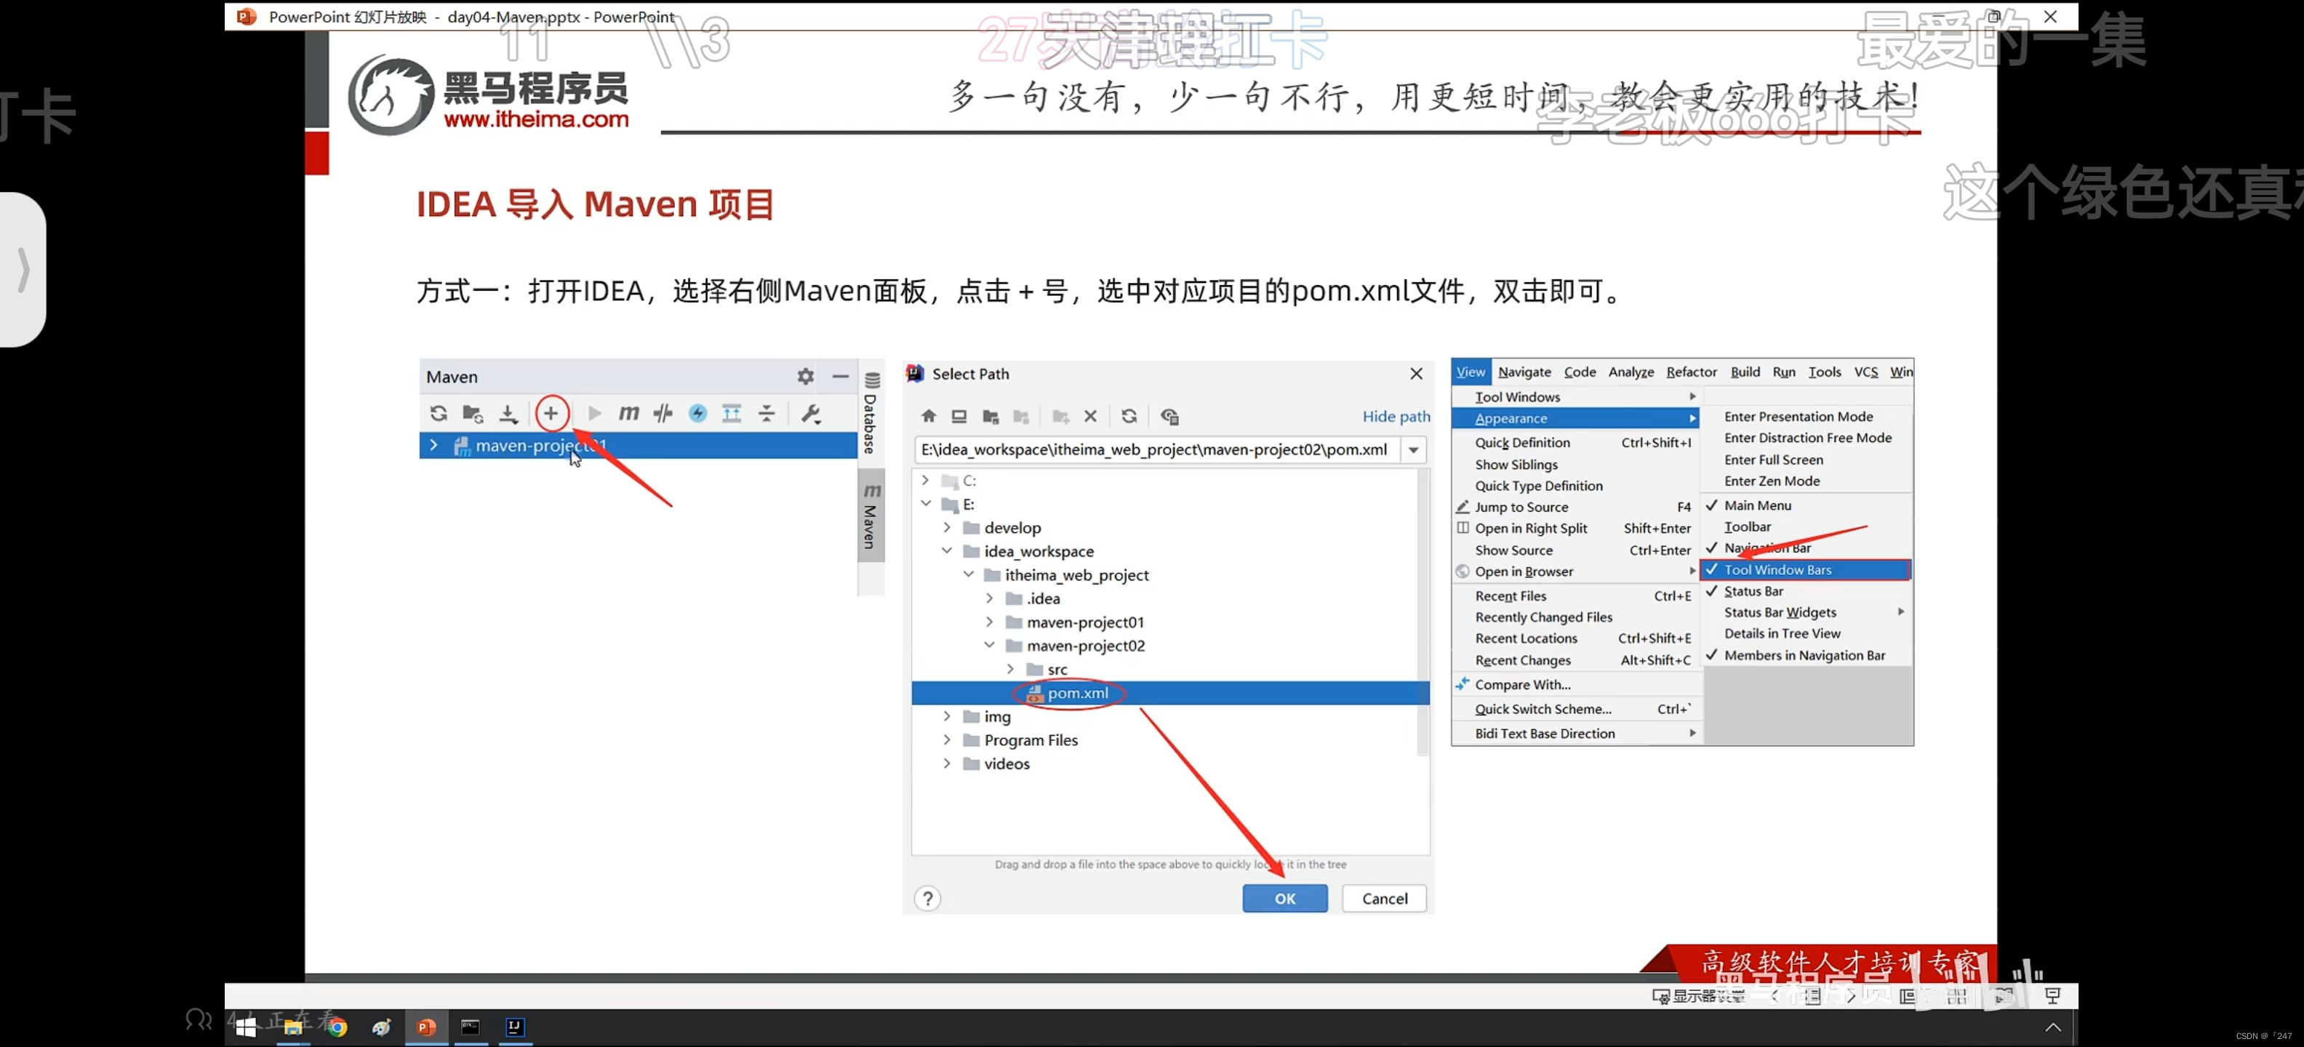Open Maven settings wrench icon
Viewport: 2304px width, 1047px height.
click(811, 413)
